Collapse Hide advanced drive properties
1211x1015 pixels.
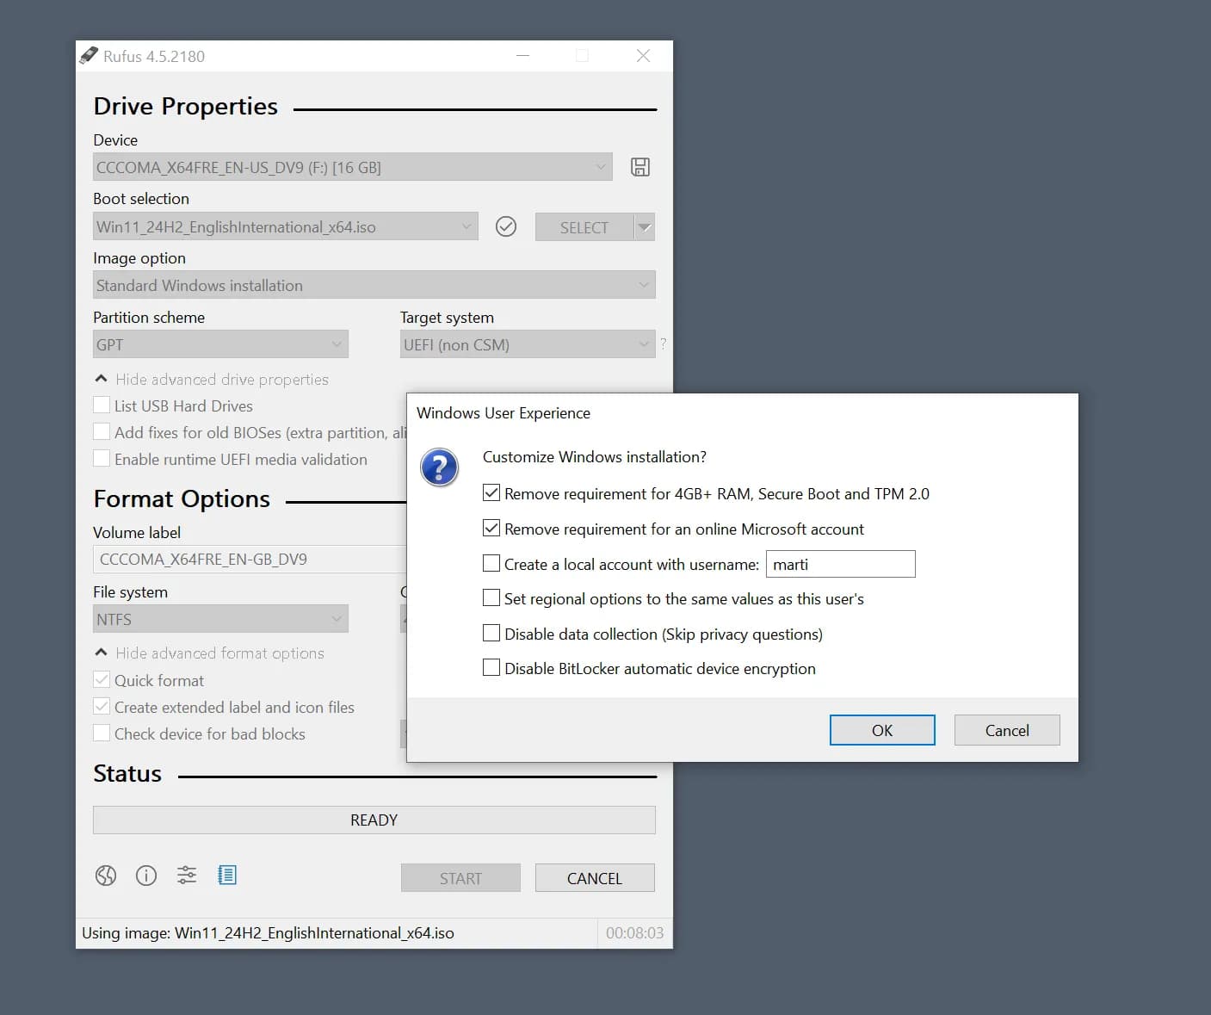pos(211,380)
